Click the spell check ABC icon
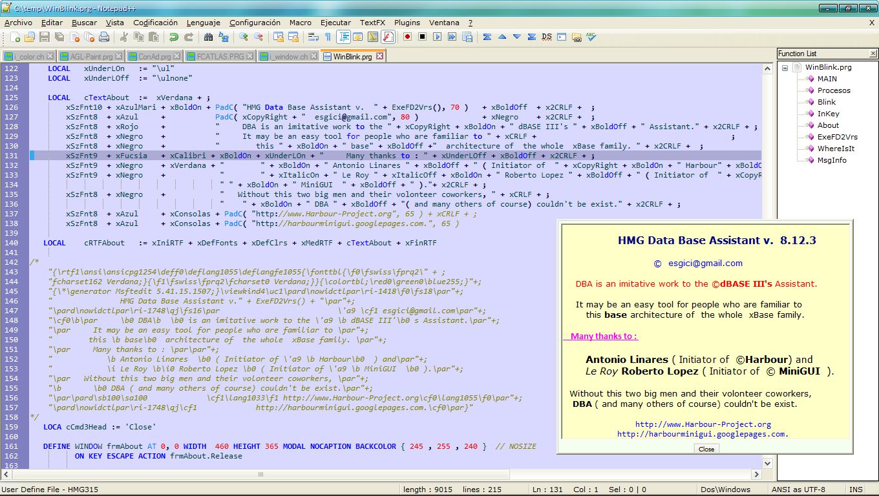Viewport: 879px width, 496px height. (x=591, y=37)
